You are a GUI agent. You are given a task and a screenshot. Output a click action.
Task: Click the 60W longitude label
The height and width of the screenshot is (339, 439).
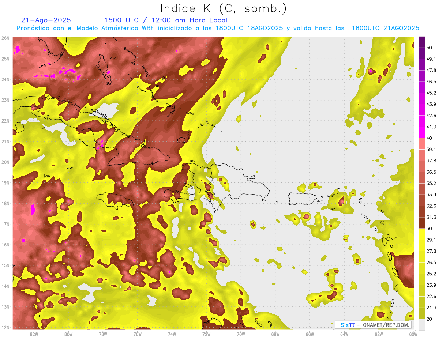413,334
